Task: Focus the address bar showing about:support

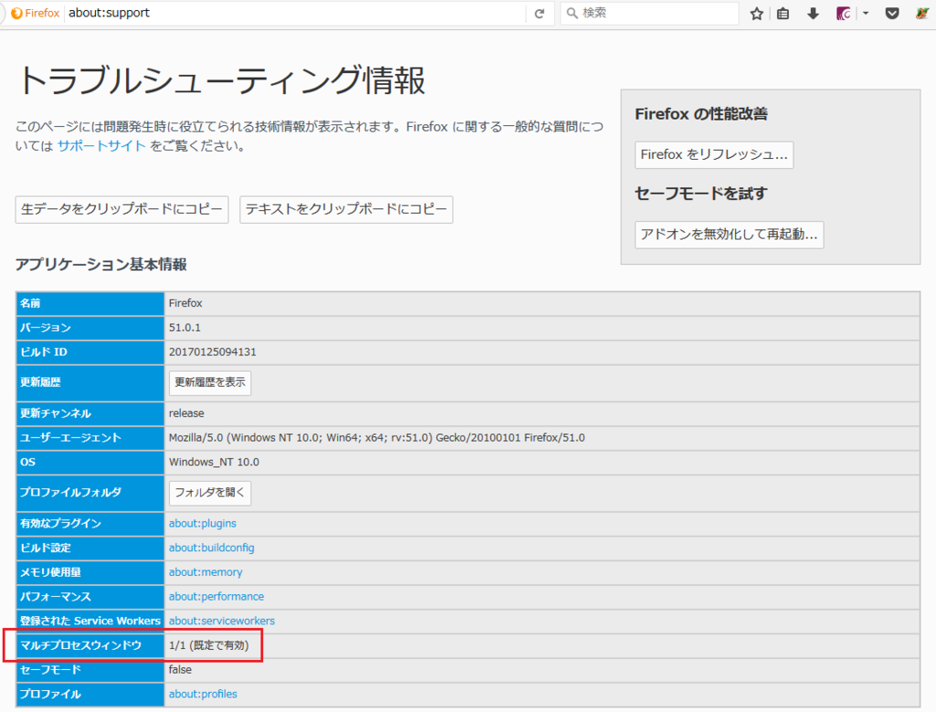Action: tap(295, 13)
